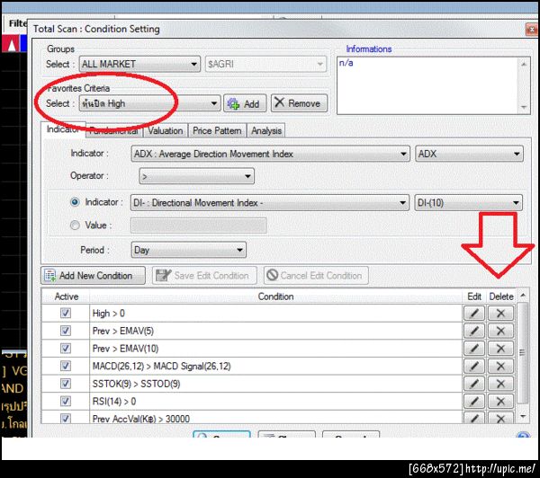Open the $AGRI sector dropdown

(265, 64)
